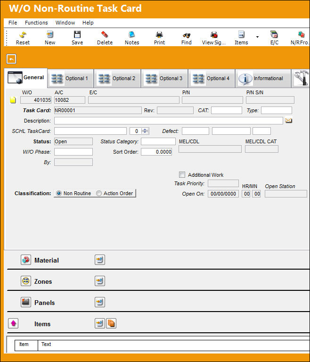Click the A/C 10082 field
310x362 pixels.
pos(69,100)
